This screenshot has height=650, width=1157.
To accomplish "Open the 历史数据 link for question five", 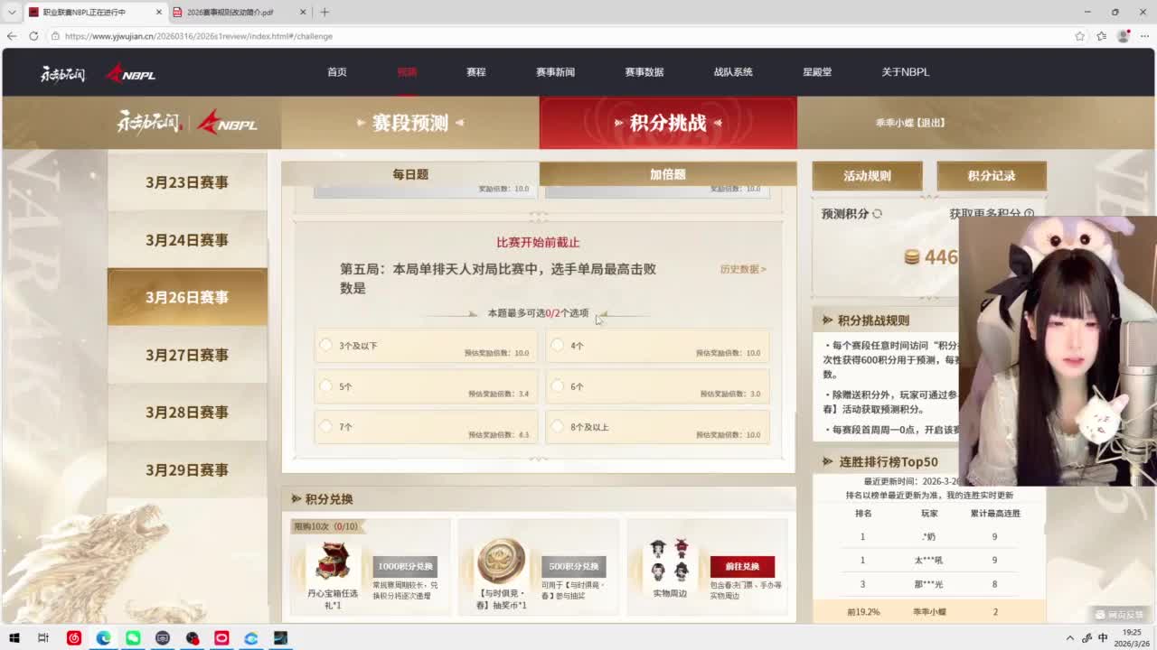I will (x=743, y=269).
